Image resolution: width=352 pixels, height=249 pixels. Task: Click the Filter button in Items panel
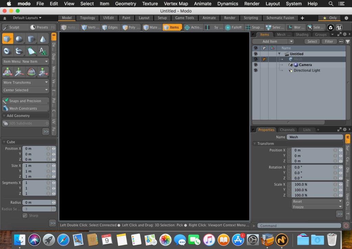click(x=329, y=41)
